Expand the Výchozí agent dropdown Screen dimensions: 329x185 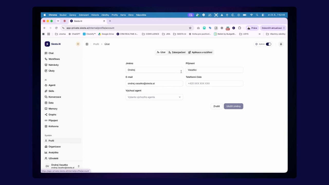pos(154,97)
